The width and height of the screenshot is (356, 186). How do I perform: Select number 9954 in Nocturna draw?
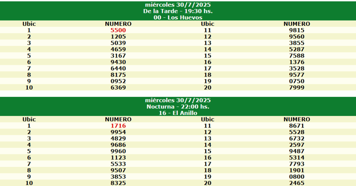click(x=118, y=132)
